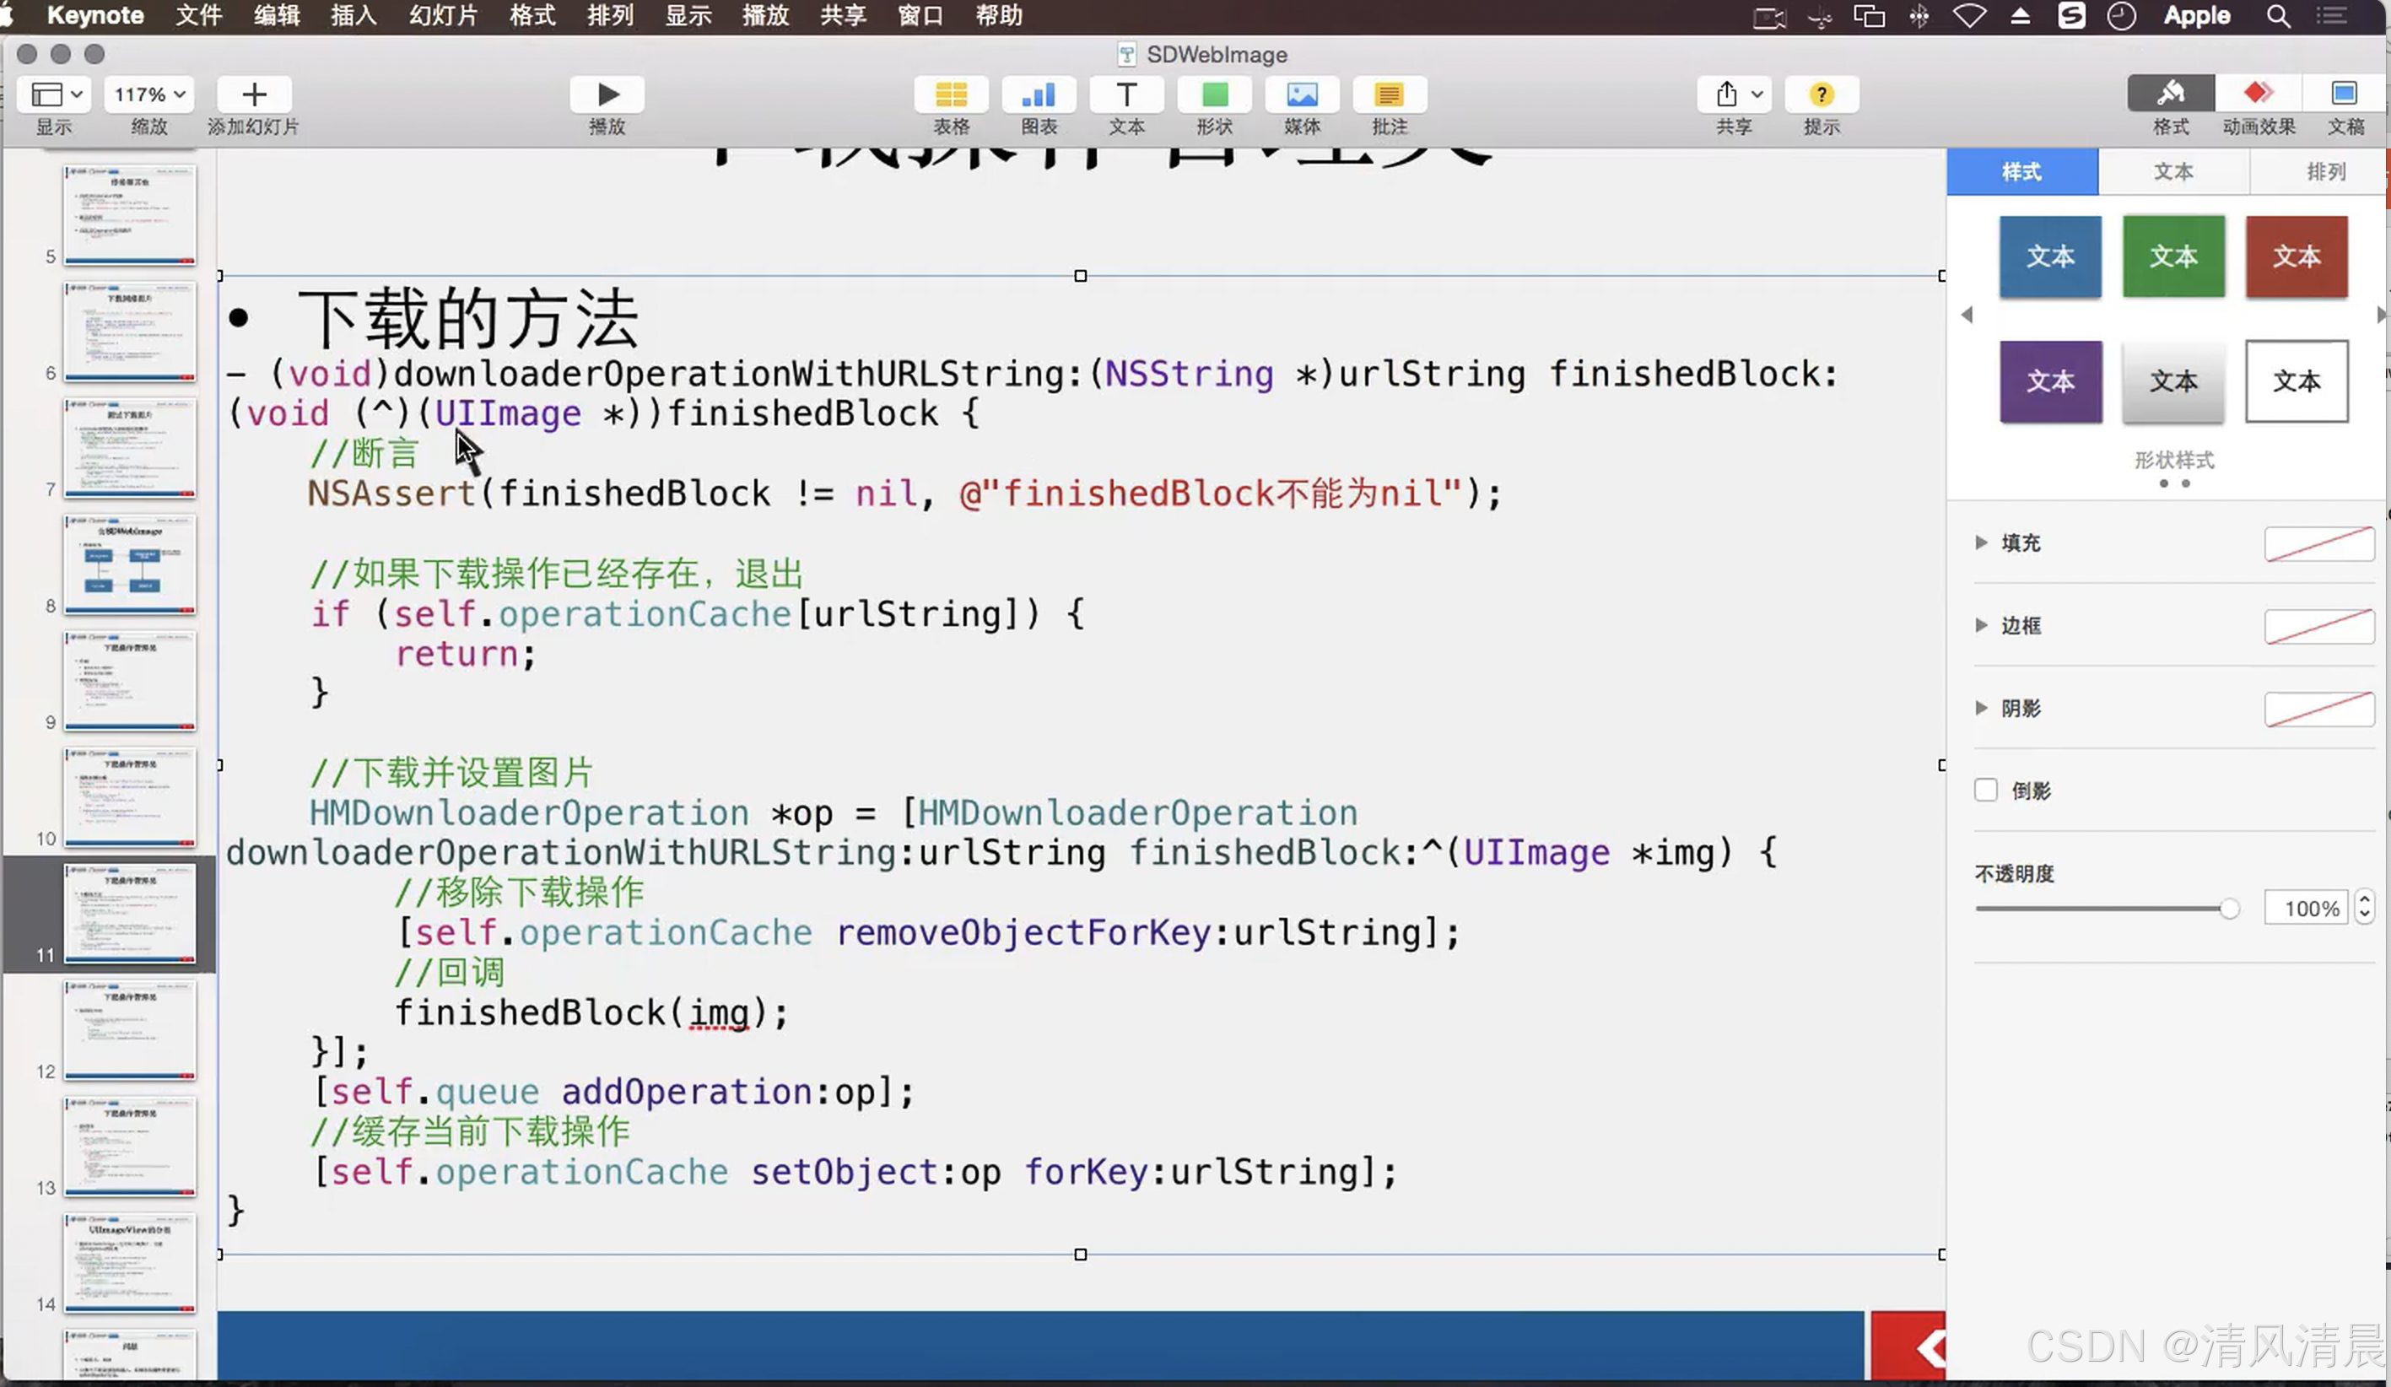Toggle the 格式 format inspector button
The width and height of the screenshot is (2391, 1387).
(2171, 94)
